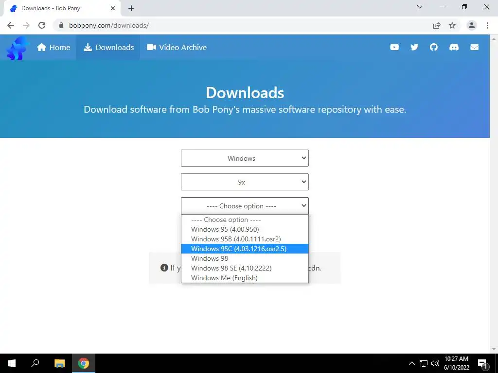Open Chrome three-dot menu

coord(487,25)
